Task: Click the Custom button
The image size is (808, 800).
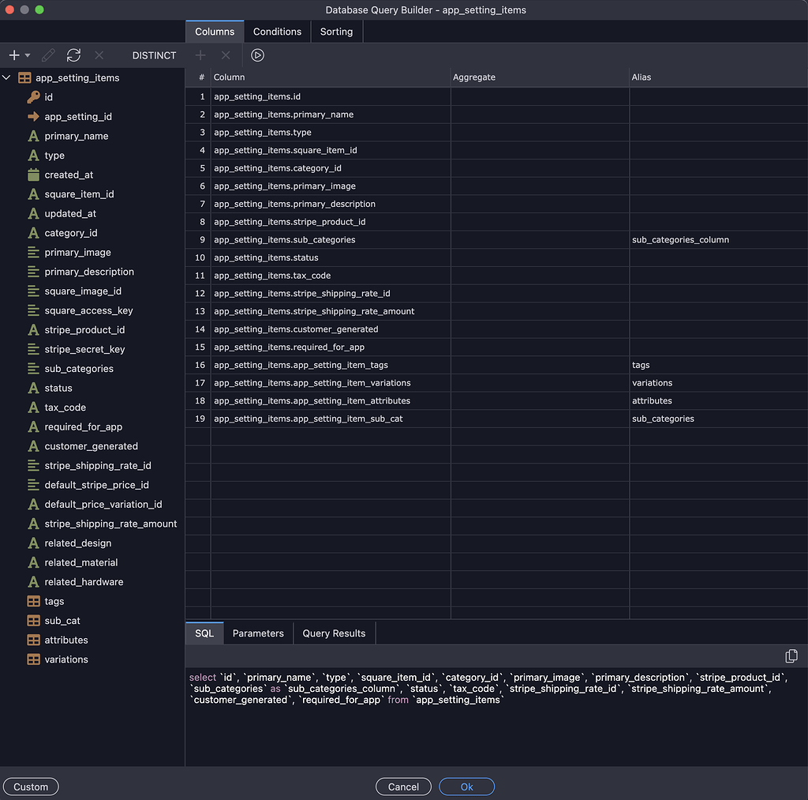Action: (30, 787)
